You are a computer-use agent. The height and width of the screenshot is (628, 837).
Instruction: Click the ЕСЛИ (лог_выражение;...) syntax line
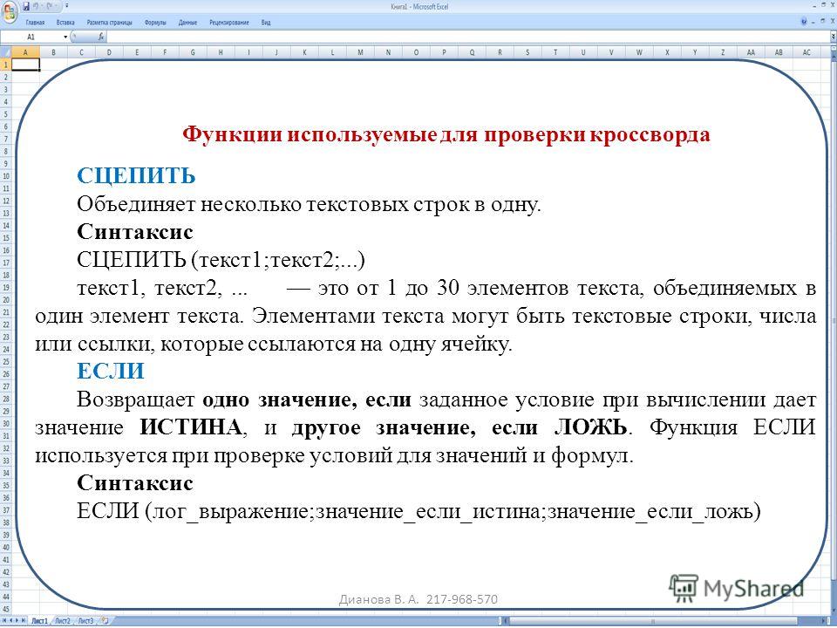pos(418,512)
